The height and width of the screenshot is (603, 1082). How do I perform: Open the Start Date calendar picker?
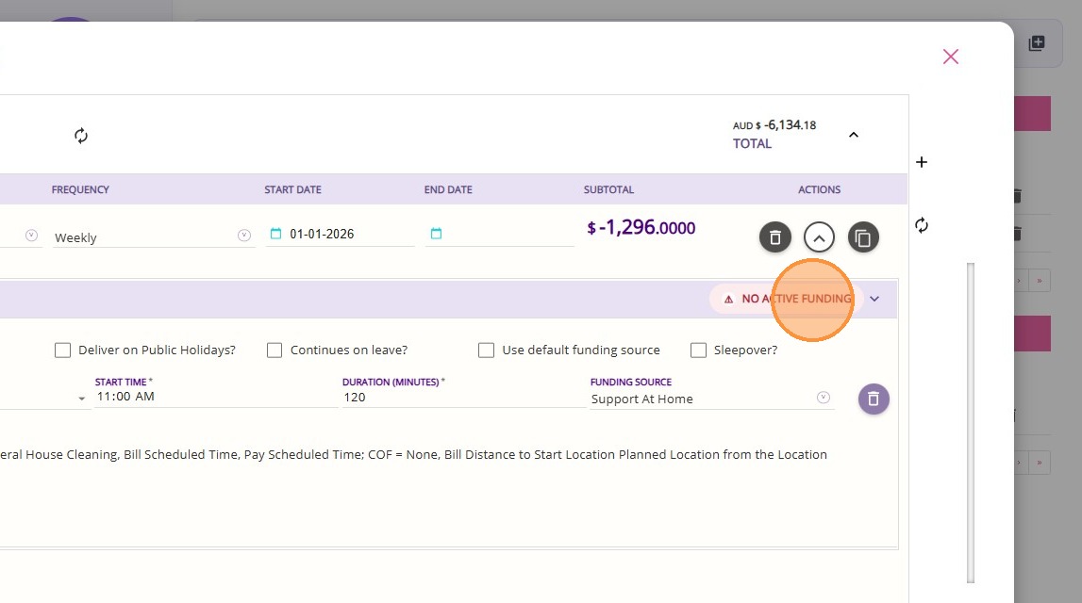[x=275, y=234]
